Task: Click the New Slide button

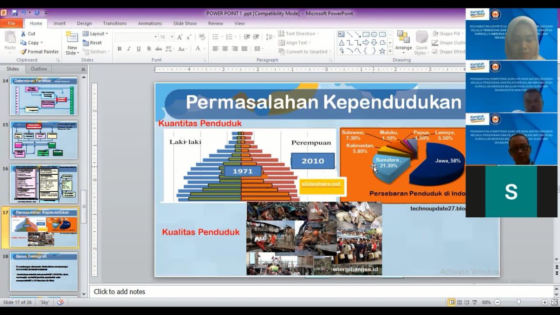Action: pos(72,43)
